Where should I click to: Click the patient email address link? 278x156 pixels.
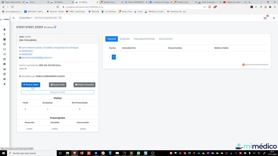tap(37, 58)
